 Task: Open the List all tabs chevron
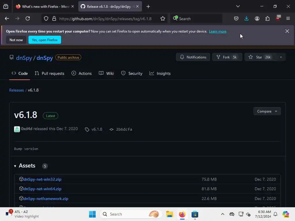(x=238, y=6)
